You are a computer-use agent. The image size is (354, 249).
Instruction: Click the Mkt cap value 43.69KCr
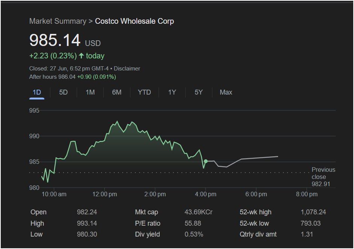pyautogui.click(x=198, y=212)
